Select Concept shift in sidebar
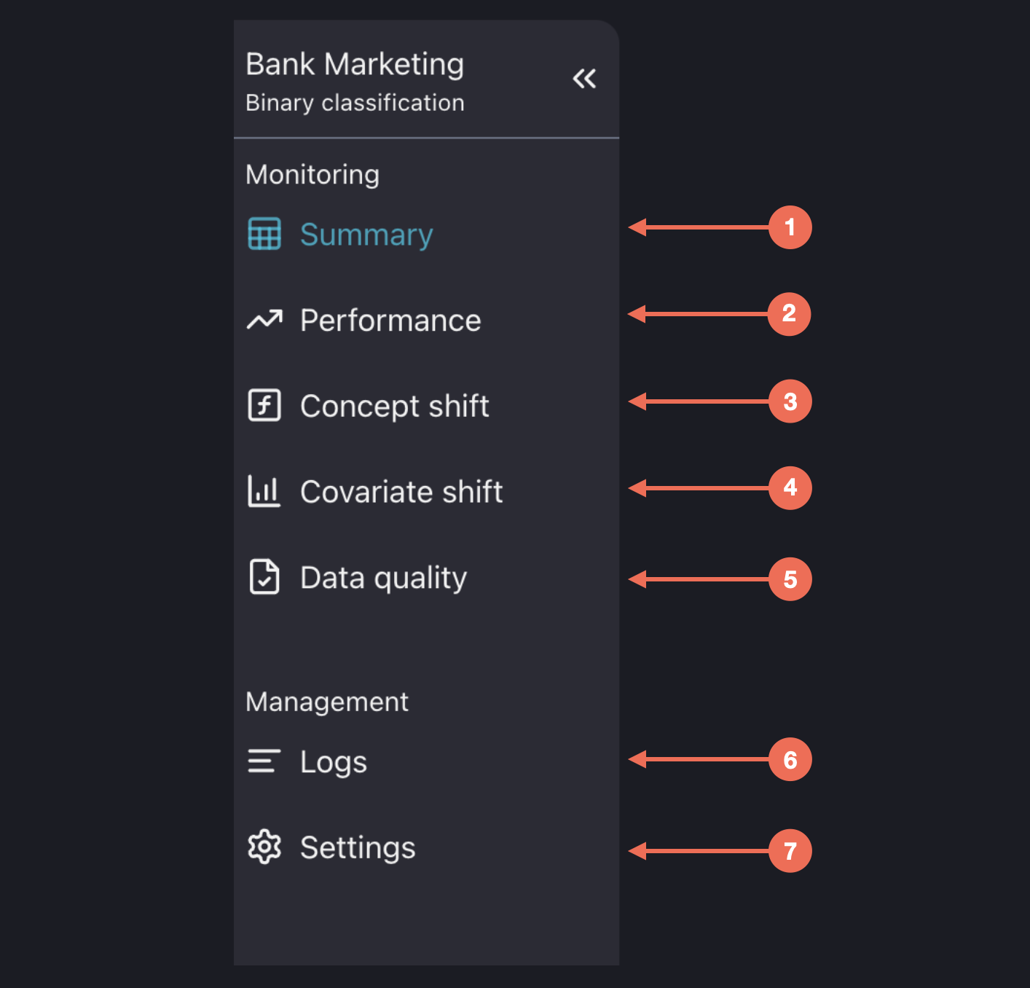 tap(394, 407)
